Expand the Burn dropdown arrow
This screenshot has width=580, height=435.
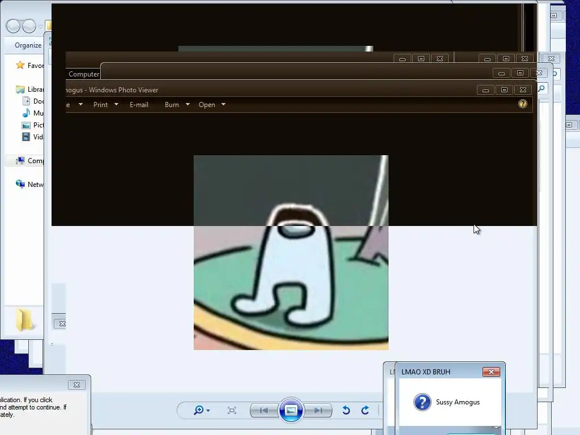pyautogui.click(x=187, y=105)
